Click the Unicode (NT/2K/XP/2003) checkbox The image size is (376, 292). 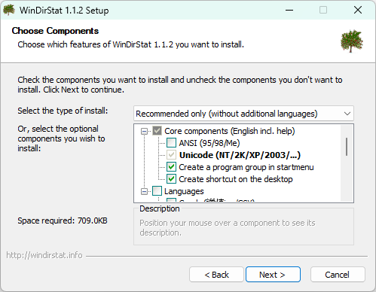tap(171, 155)
